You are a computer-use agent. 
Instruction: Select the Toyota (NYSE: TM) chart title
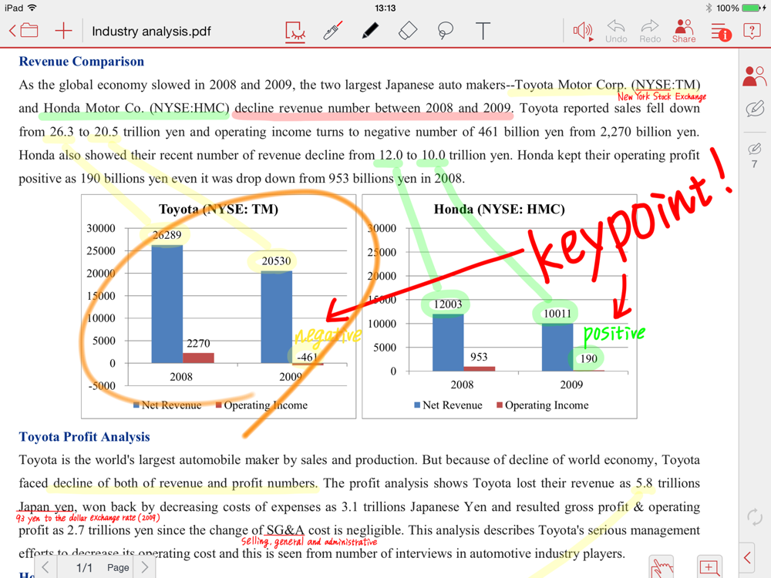[218, 210]
